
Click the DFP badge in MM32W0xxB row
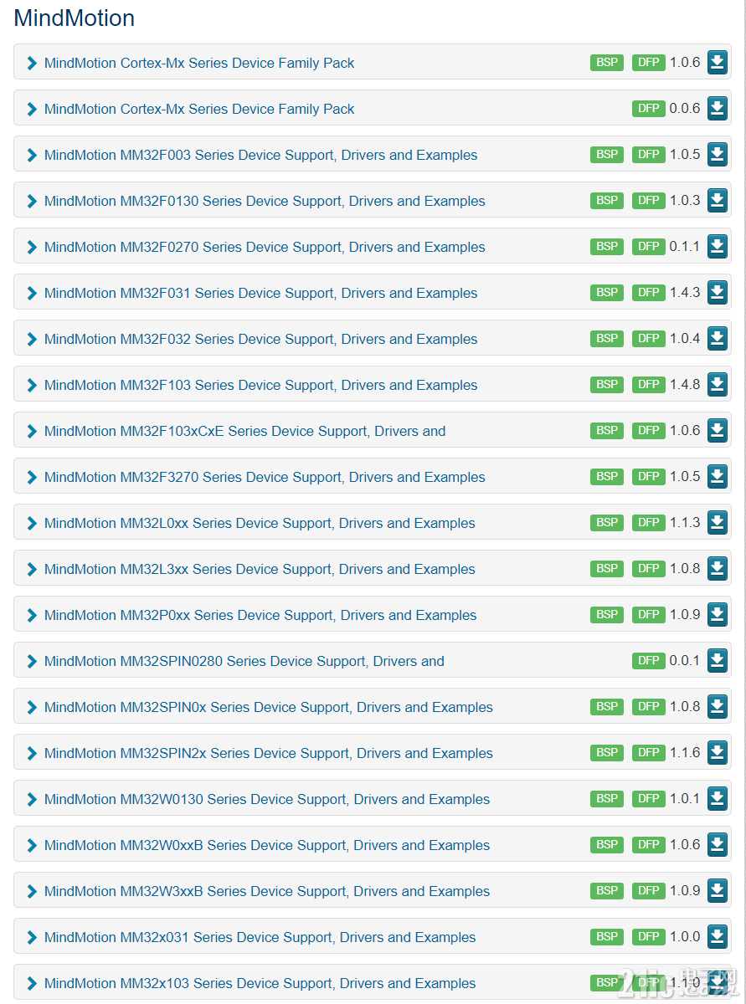click(649, 845)
